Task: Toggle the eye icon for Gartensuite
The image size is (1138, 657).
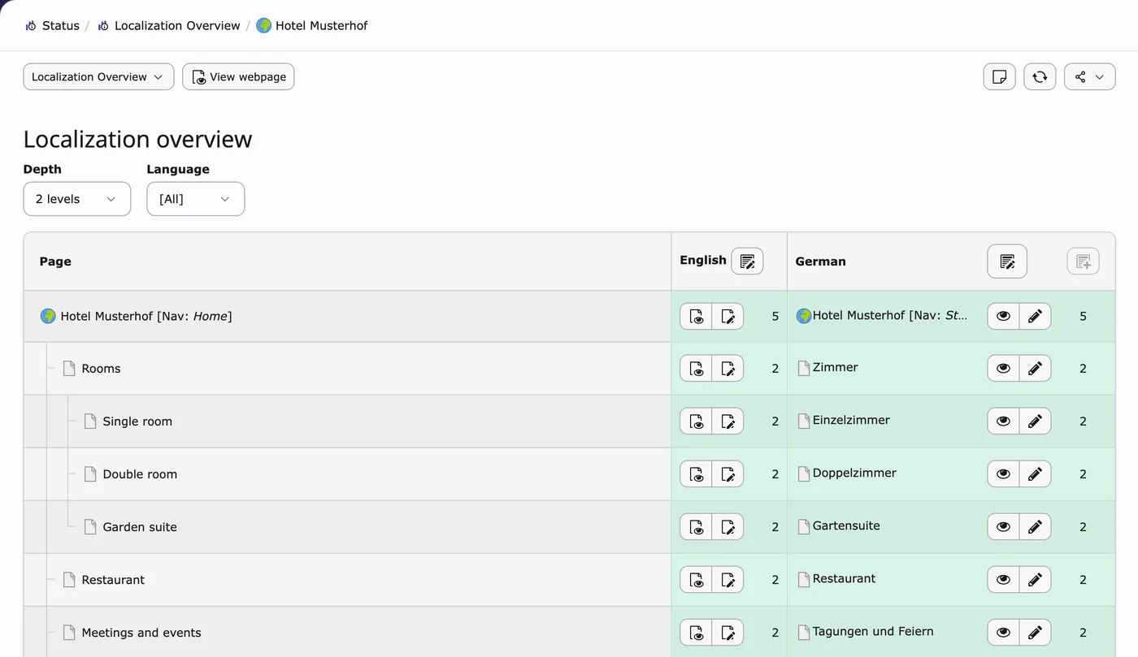Action: point(1003,527)
